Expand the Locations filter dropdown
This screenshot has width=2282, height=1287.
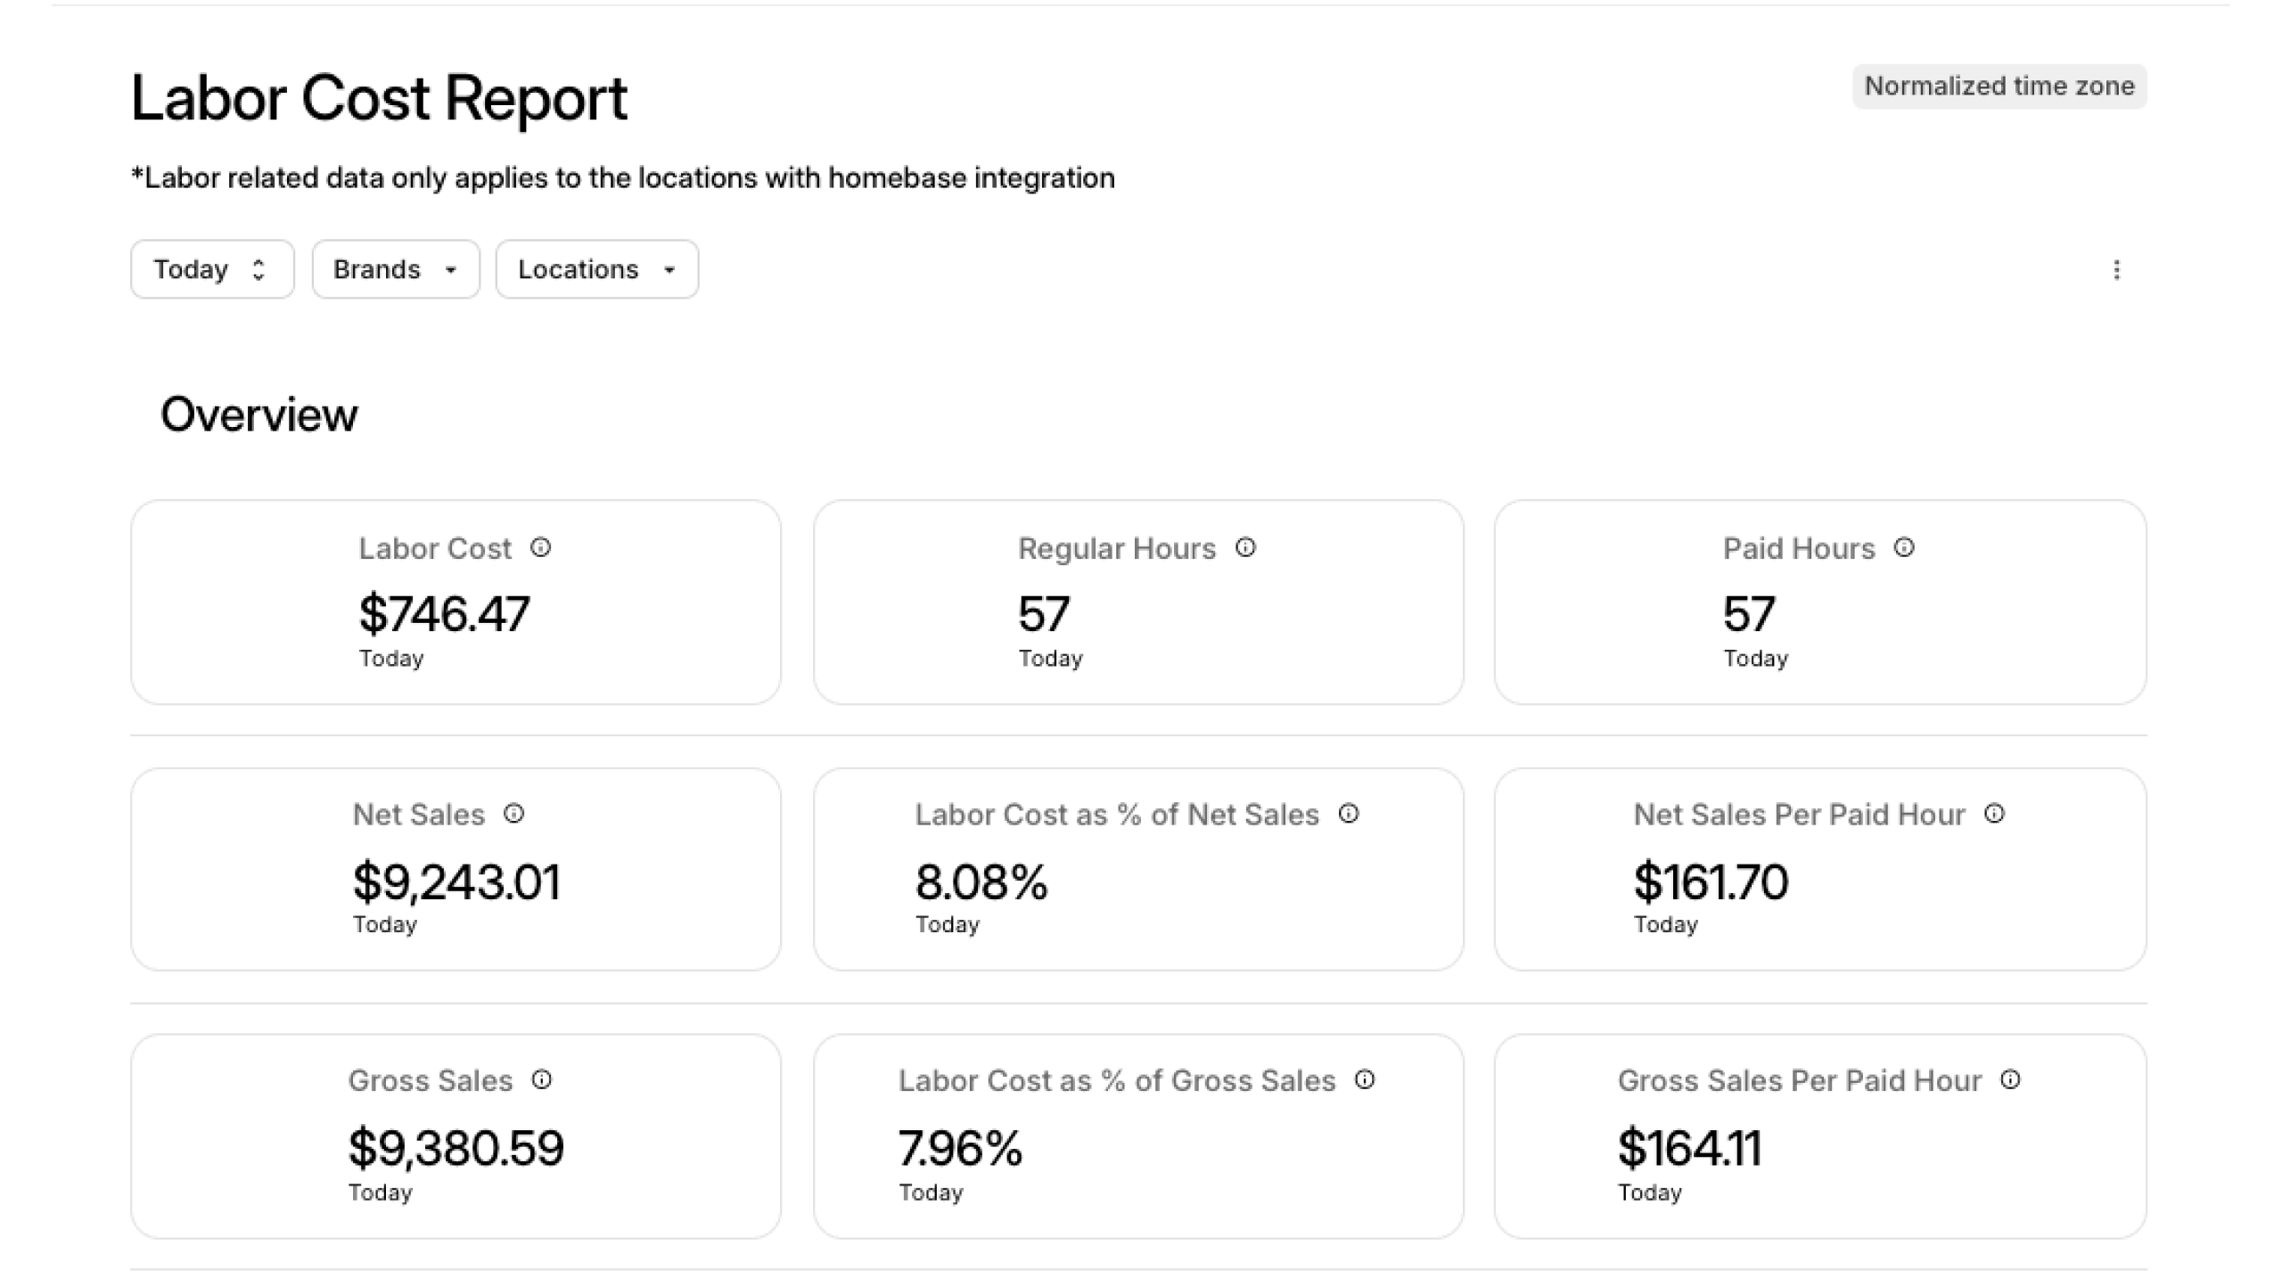coord(596,269)
